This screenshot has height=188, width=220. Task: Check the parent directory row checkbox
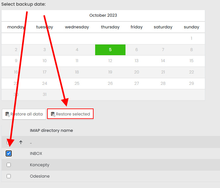(x=8, y=142)
